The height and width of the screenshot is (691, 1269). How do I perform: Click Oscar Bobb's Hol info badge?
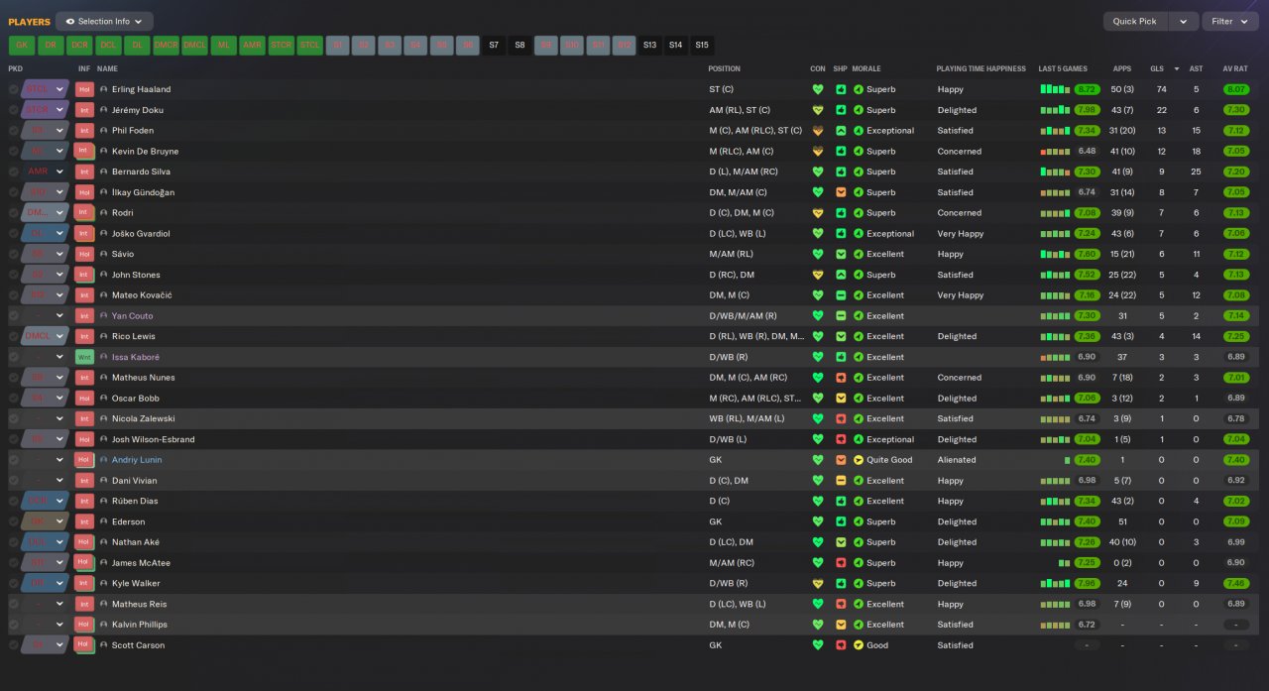click(x=84, y=399)
